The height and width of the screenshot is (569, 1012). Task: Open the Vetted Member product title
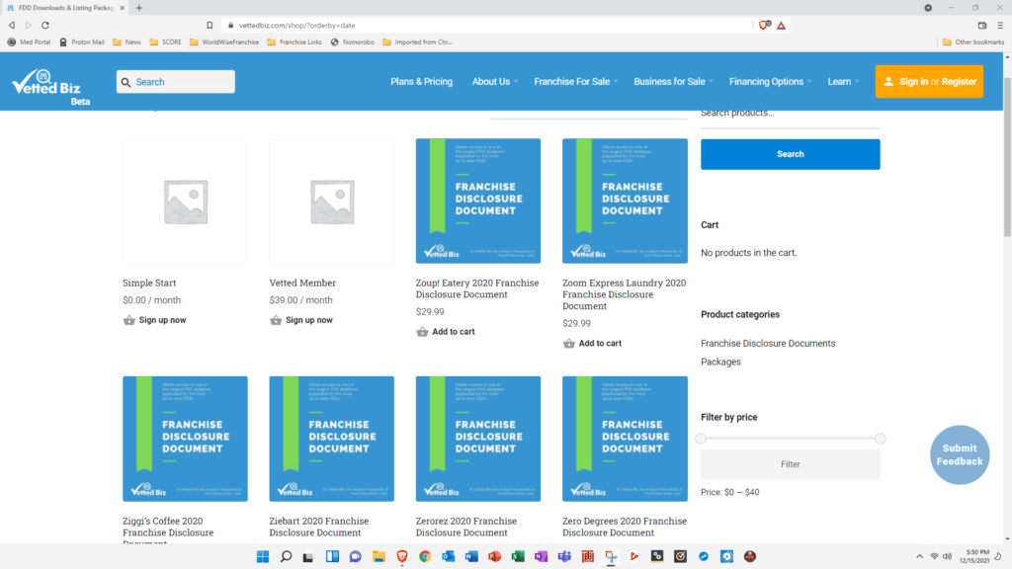(302, 283)
